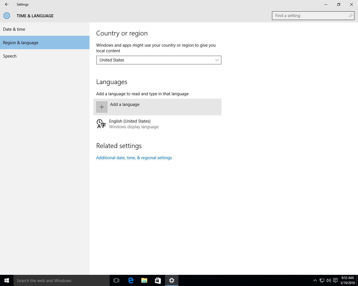Image resolution: width=358 pixels, height=286 pixels.
Task: Click the magnifier icon in Find a setting
Action: pyautogui.click(x=350, y=16)
